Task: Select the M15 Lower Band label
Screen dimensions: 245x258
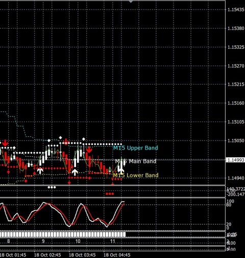Action: point(136,175)
